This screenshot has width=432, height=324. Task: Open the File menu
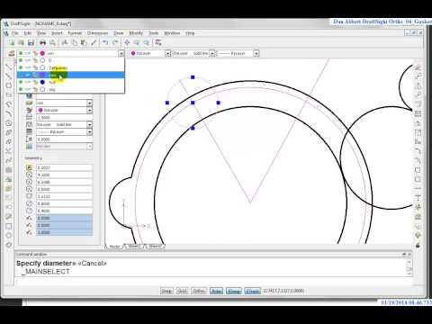pyautogui.click(x=15, y=33)
